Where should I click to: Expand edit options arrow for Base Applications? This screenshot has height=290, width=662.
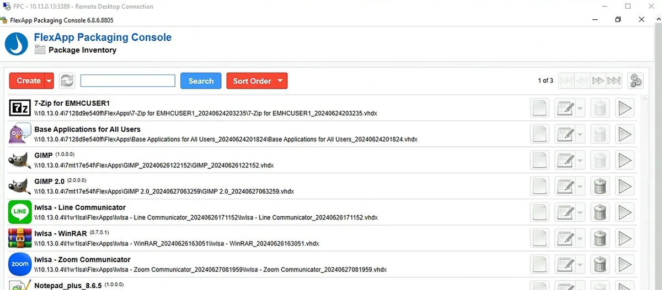click(x=580, y=134)
